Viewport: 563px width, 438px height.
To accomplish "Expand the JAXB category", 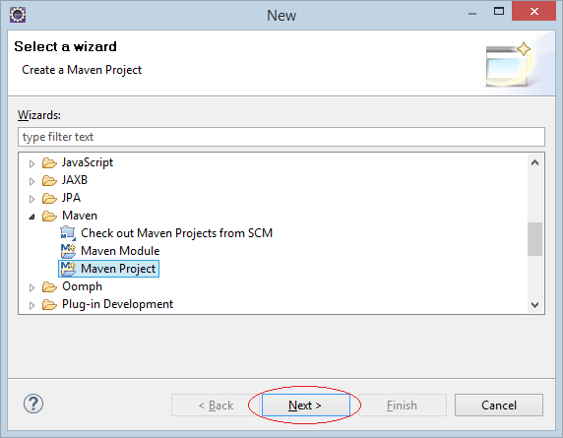I will click(x=31, y=181).
